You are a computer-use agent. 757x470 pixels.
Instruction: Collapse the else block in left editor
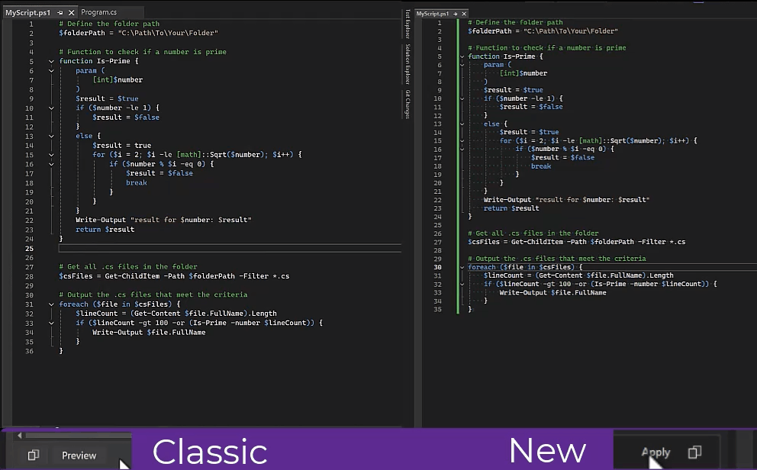click(51, 136)
